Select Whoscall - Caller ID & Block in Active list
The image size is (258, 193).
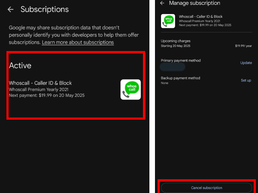pyautogui.click(x=40, y=83)
